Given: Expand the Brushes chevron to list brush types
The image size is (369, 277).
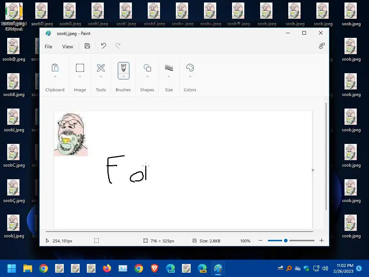Looking at the screenshot, I should (x=124, y=76).
